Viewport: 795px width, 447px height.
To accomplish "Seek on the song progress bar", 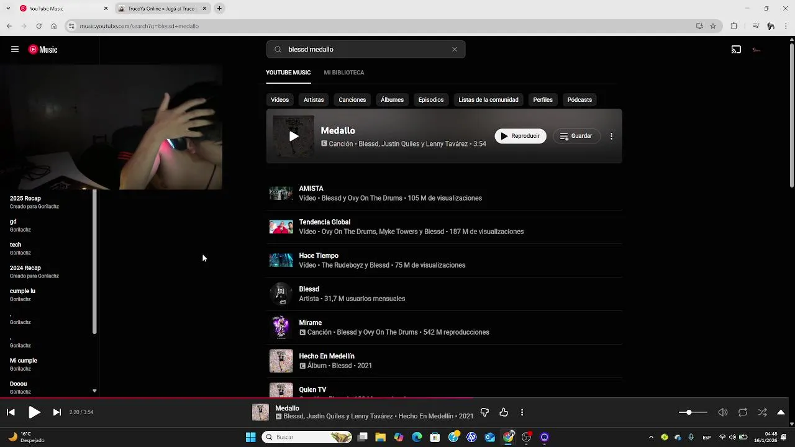I will [x=394, y=398].
